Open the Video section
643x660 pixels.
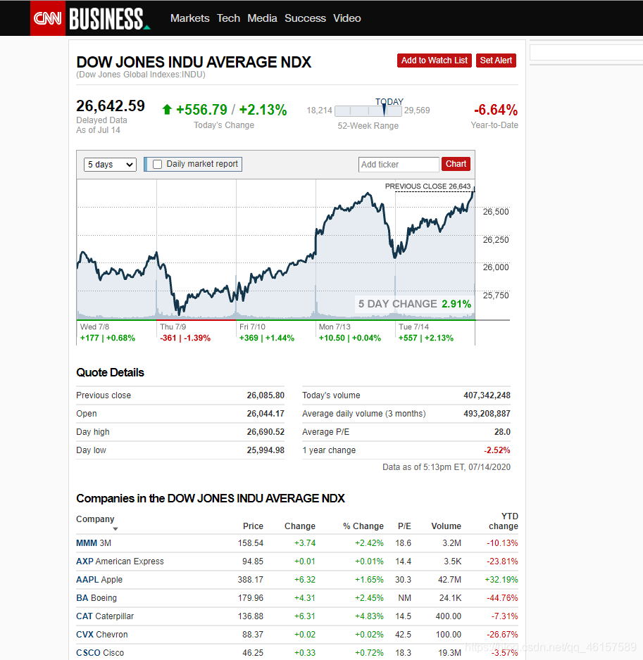click(x=347, y=18)
